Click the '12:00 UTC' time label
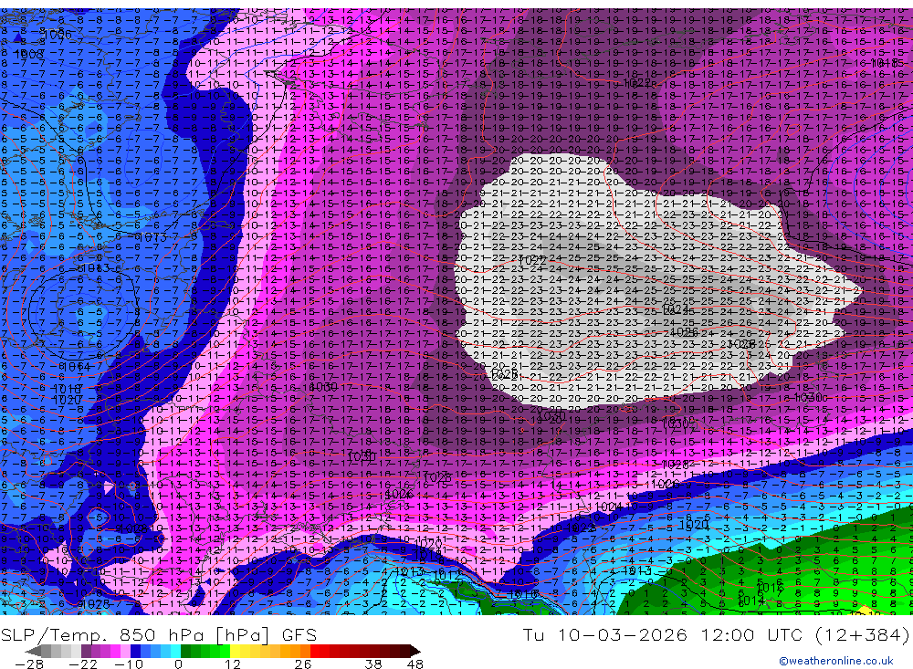Screen dimensions: 913x669 753,634
